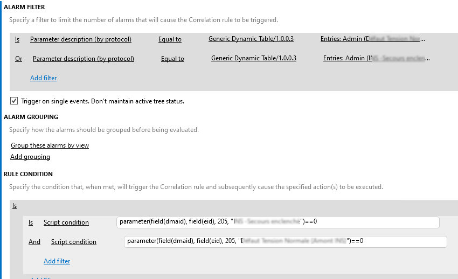Change first 'Script condition' type
Screen dimensions: 458x279
coord(66,222)
